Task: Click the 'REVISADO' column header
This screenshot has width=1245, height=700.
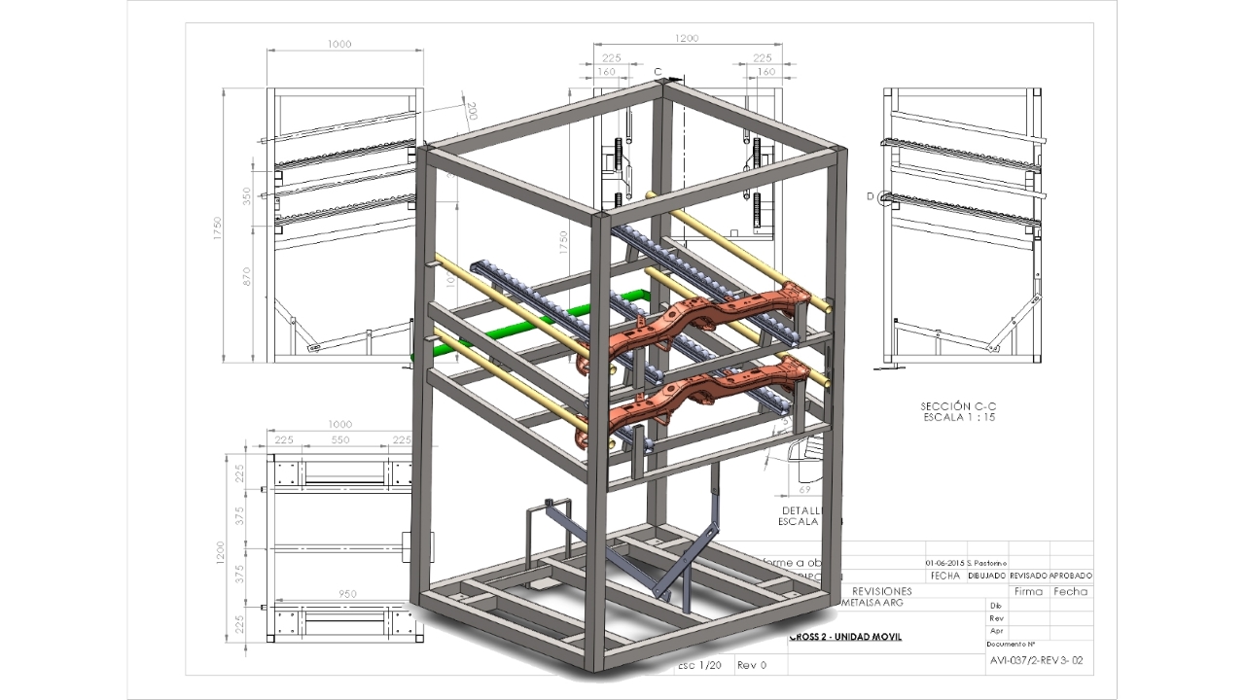Action: click(x=1030, y=576)
